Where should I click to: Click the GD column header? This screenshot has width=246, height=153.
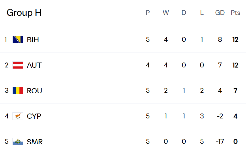coord(220,13)
